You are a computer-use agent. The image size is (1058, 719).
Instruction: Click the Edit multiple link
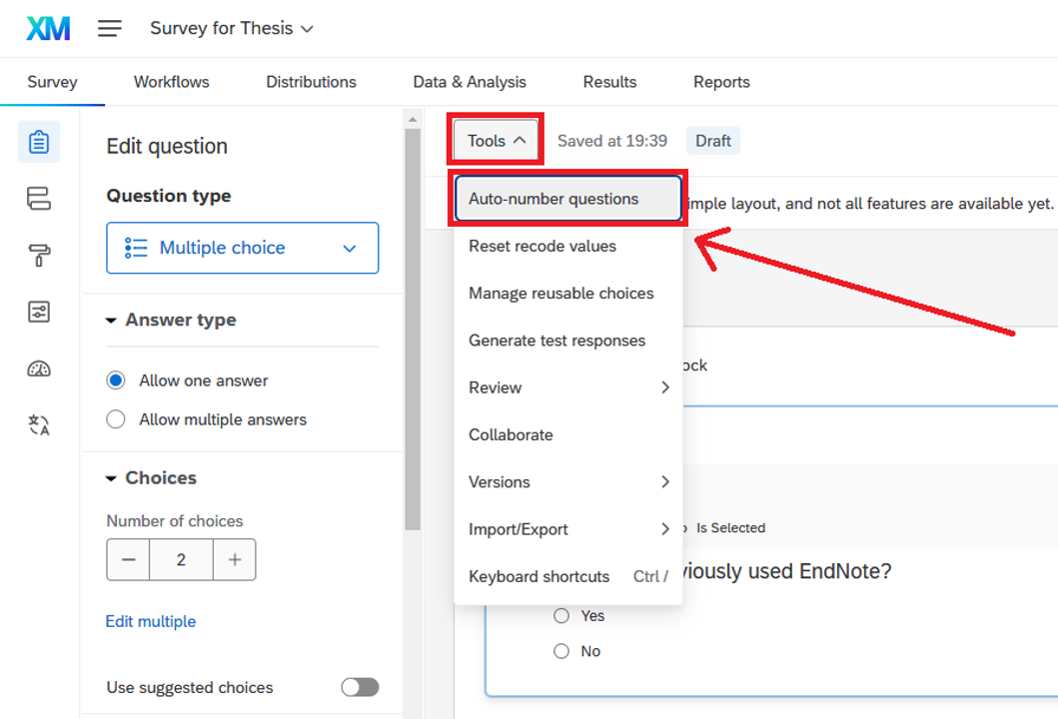click(x=151, y=621)
